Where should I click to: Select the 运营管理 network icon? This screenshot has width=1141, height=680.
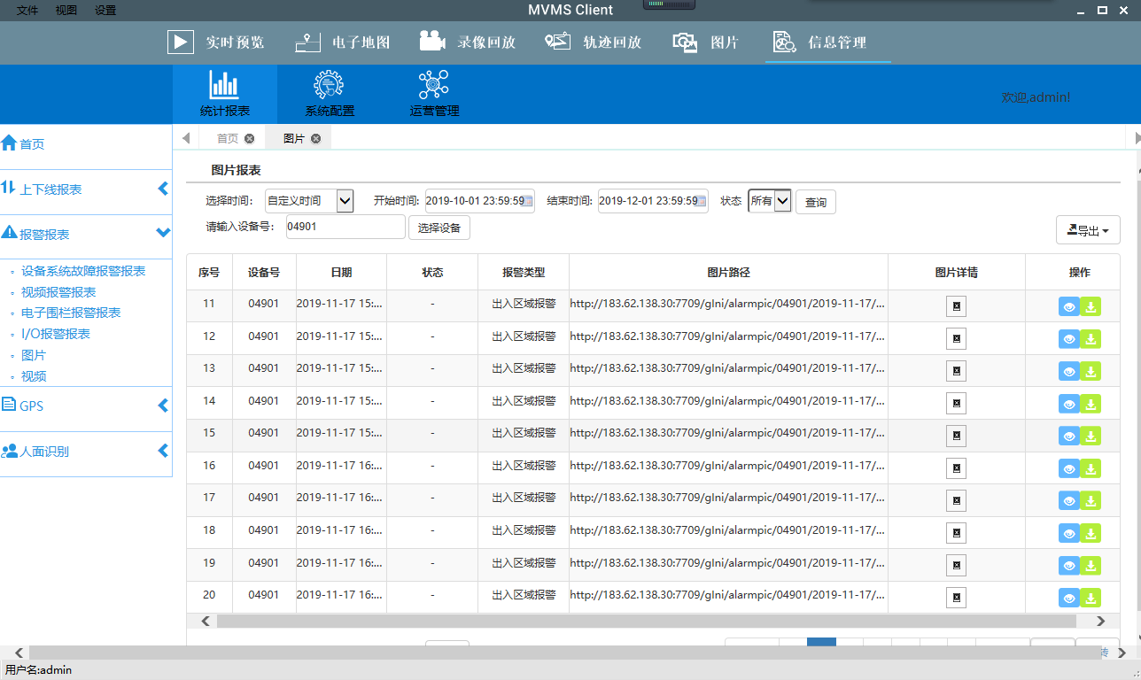(434, 86)
